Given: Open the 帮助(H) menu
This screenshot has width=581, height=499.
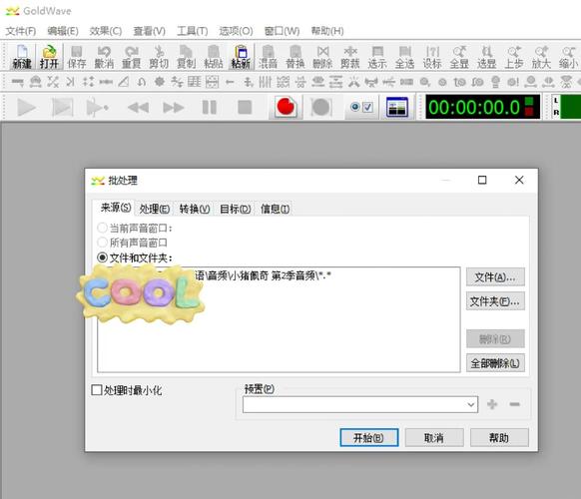Looking at the screenshot, I should (327, 31).
